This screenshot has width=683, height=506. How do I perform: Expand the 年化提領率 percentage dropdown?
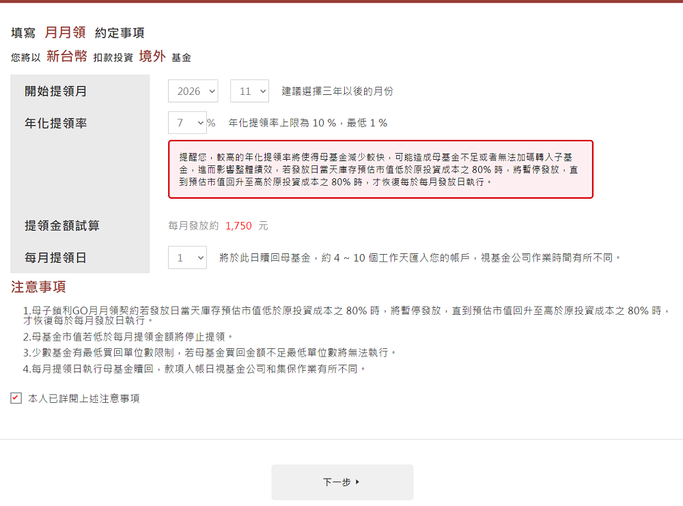(x=187, y=123)
